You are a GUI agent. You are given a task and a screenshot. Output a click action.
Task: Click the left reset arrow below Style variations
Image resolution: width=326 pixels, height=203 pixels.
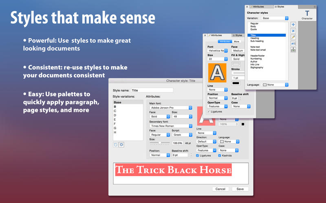click(x=116, y=144)
